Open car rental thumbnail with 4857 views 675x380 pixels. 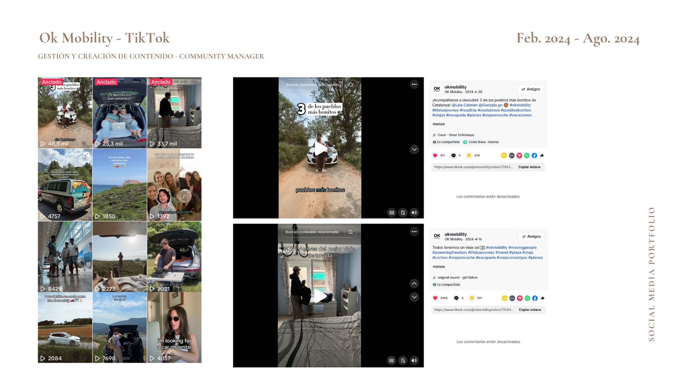(174, 328)
